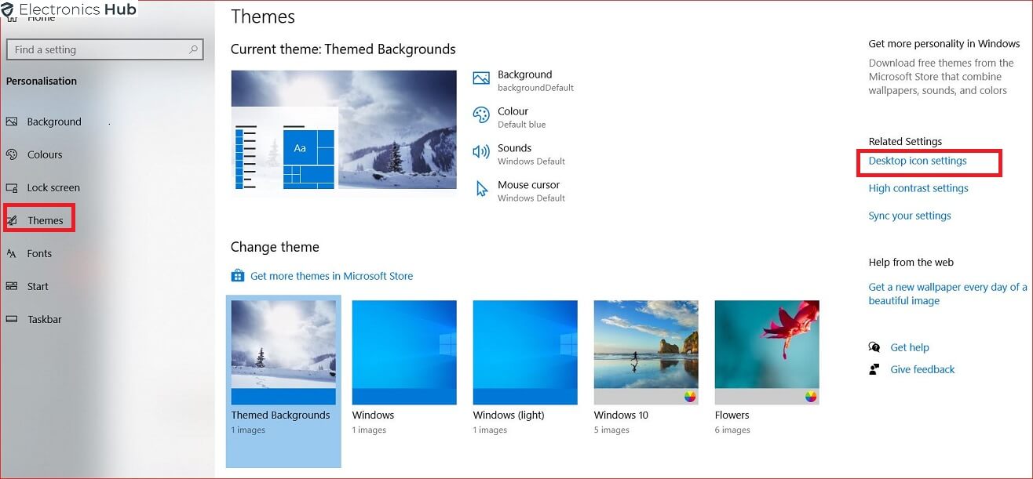Select Themes in the Personalisation sidebar

click(39, 220)
